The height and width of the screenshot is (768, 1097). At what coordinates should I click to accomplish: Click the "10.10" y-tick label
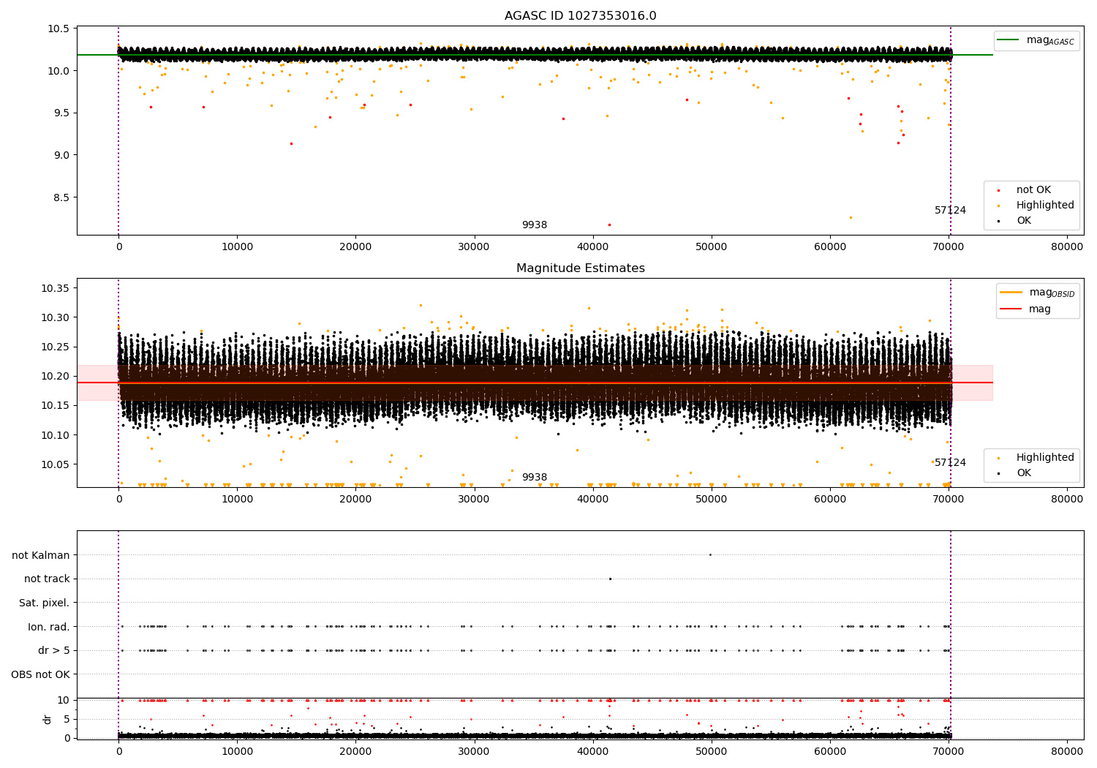(x=56, y=435)
